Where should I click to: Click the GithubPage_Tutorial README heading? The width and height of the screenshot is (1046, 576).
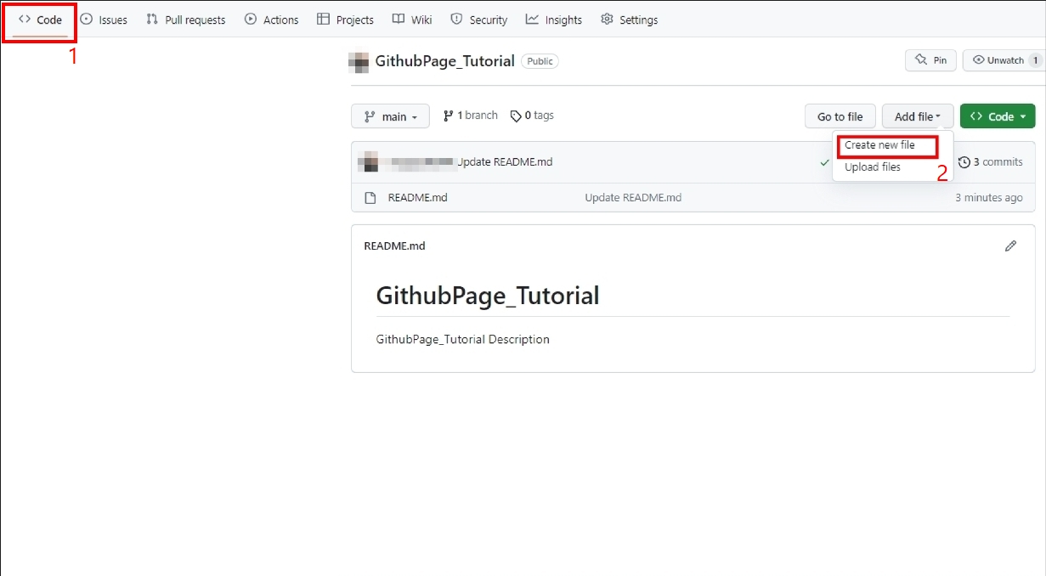coord(488,296)
